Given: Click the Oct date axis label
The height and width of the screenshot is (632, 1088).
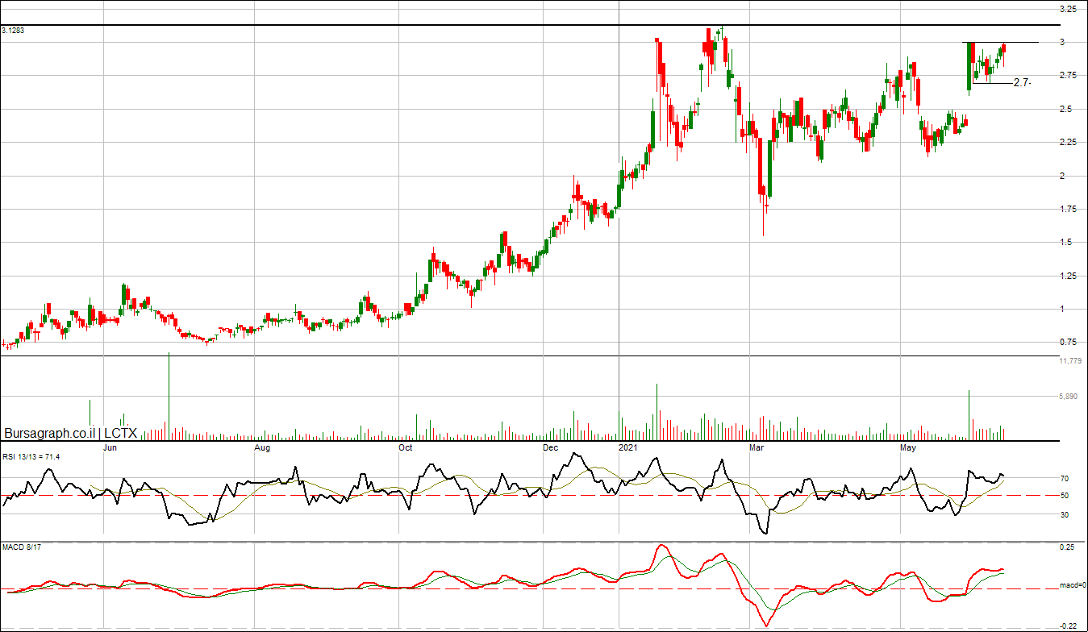Looking at the screenshot, I should (406, 447).
